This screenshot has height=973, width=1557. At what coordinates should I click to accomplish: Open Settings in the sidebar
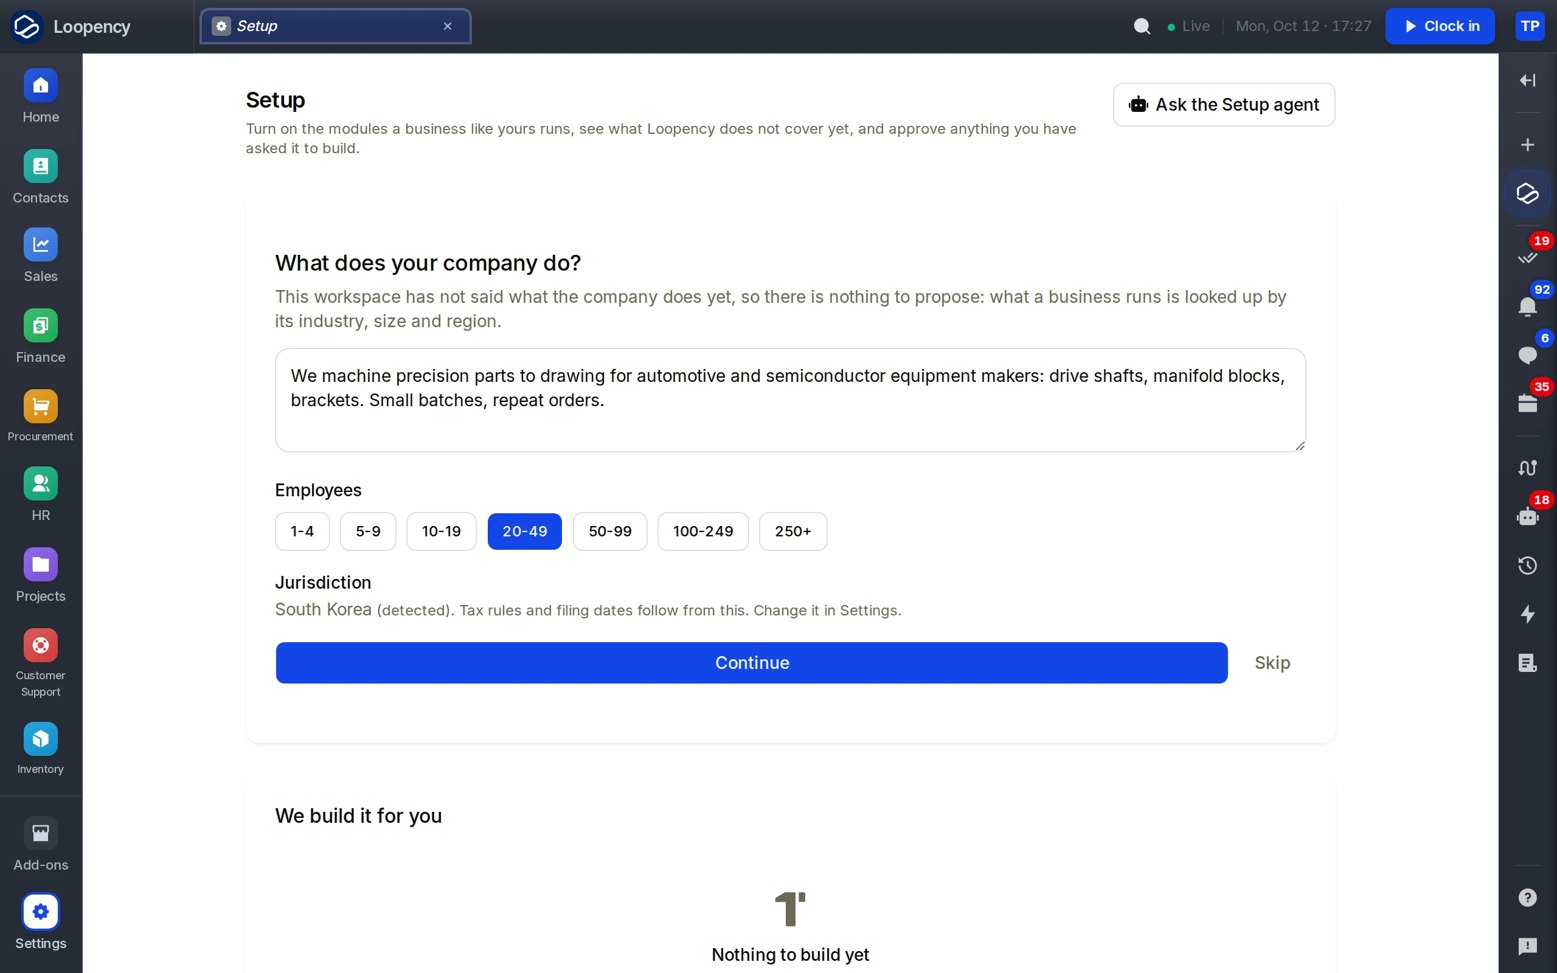pos(41,923)
